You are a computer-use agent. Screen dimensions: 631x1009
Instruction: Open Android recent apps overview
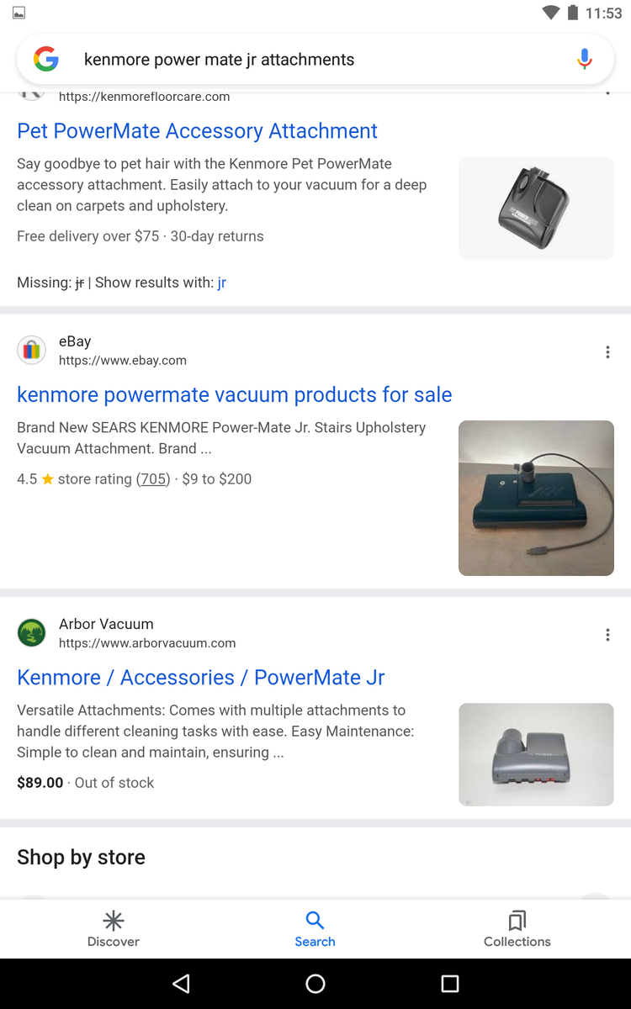tap(450, 984)
